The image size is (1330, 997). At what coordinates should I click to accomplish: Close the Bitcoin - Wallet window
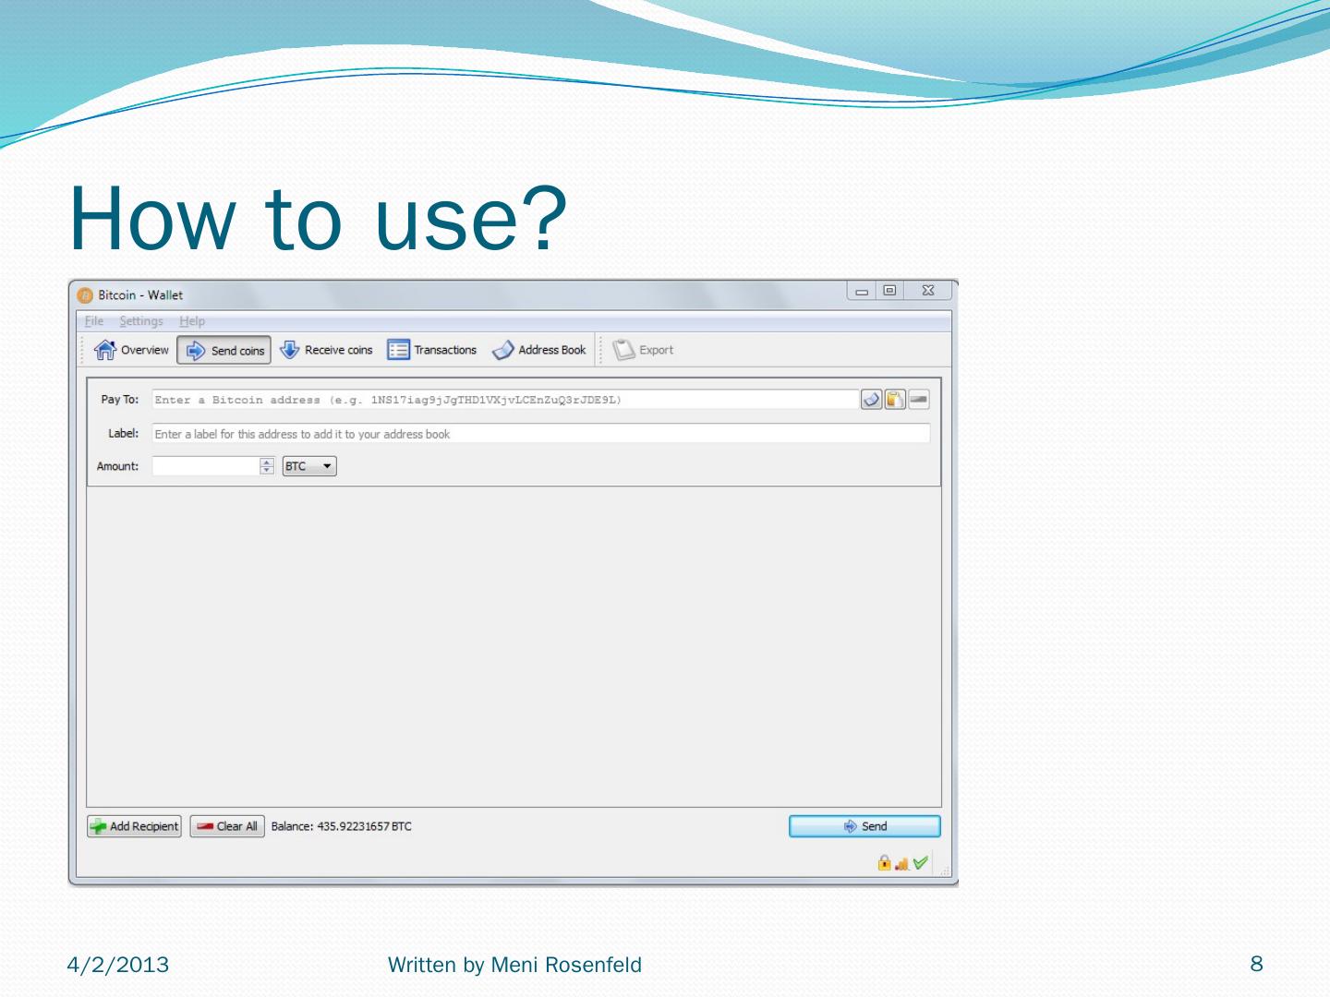[928, 291]
